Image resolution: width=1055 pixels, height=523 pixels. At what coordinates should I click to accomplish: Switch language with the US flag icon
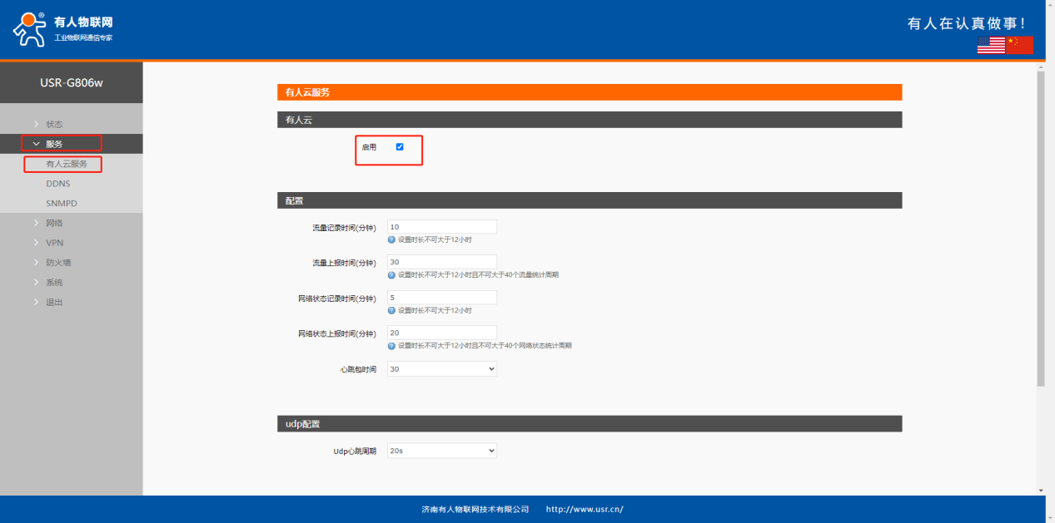point(991,45)
